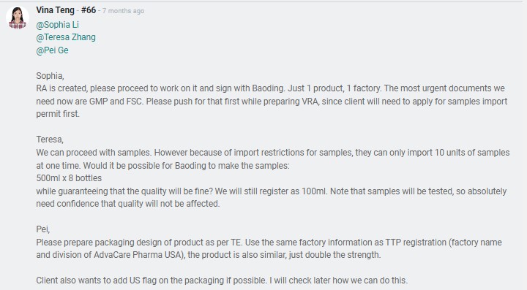Click the 'AdvaCare Pharma USA' text
Screen dimensions: 527x290
coord(140,255)
